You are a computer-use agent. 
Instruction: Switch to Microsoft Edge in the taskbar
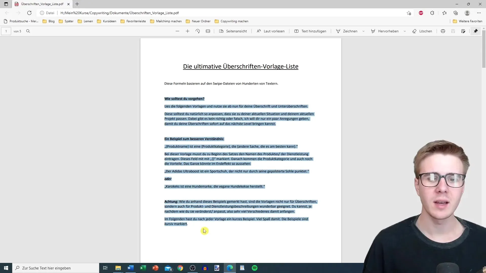pyautogui.click(x=230, y=268)
